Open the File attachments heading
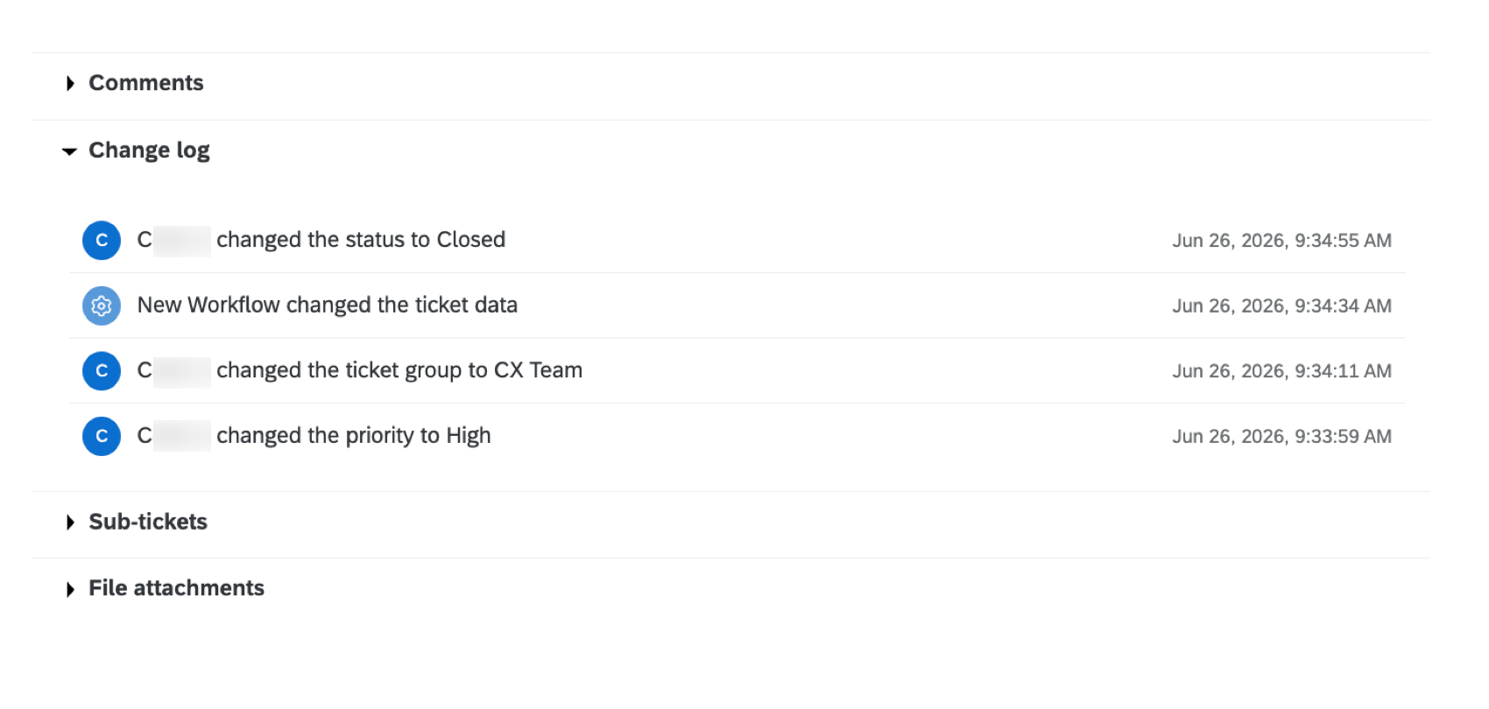Image resolution: width=1489 pixels, height=709 pixels. coord(176,588)
